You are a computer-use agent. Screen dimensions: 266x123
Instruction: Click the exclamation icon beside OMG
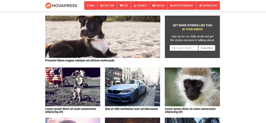[x=87, y=6]
